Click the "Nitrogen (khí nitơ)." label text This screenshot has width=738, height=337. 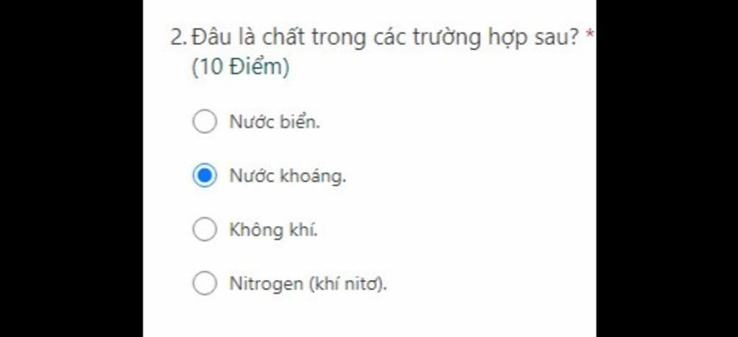click(x=308, y=284)
